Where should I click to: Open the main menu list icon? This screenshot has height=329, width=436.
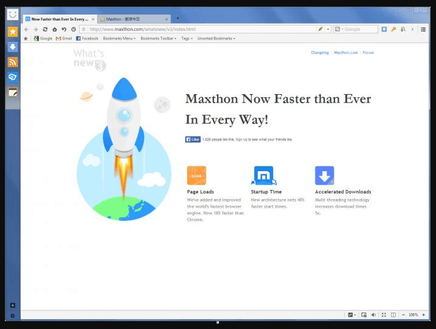(423, 29)
